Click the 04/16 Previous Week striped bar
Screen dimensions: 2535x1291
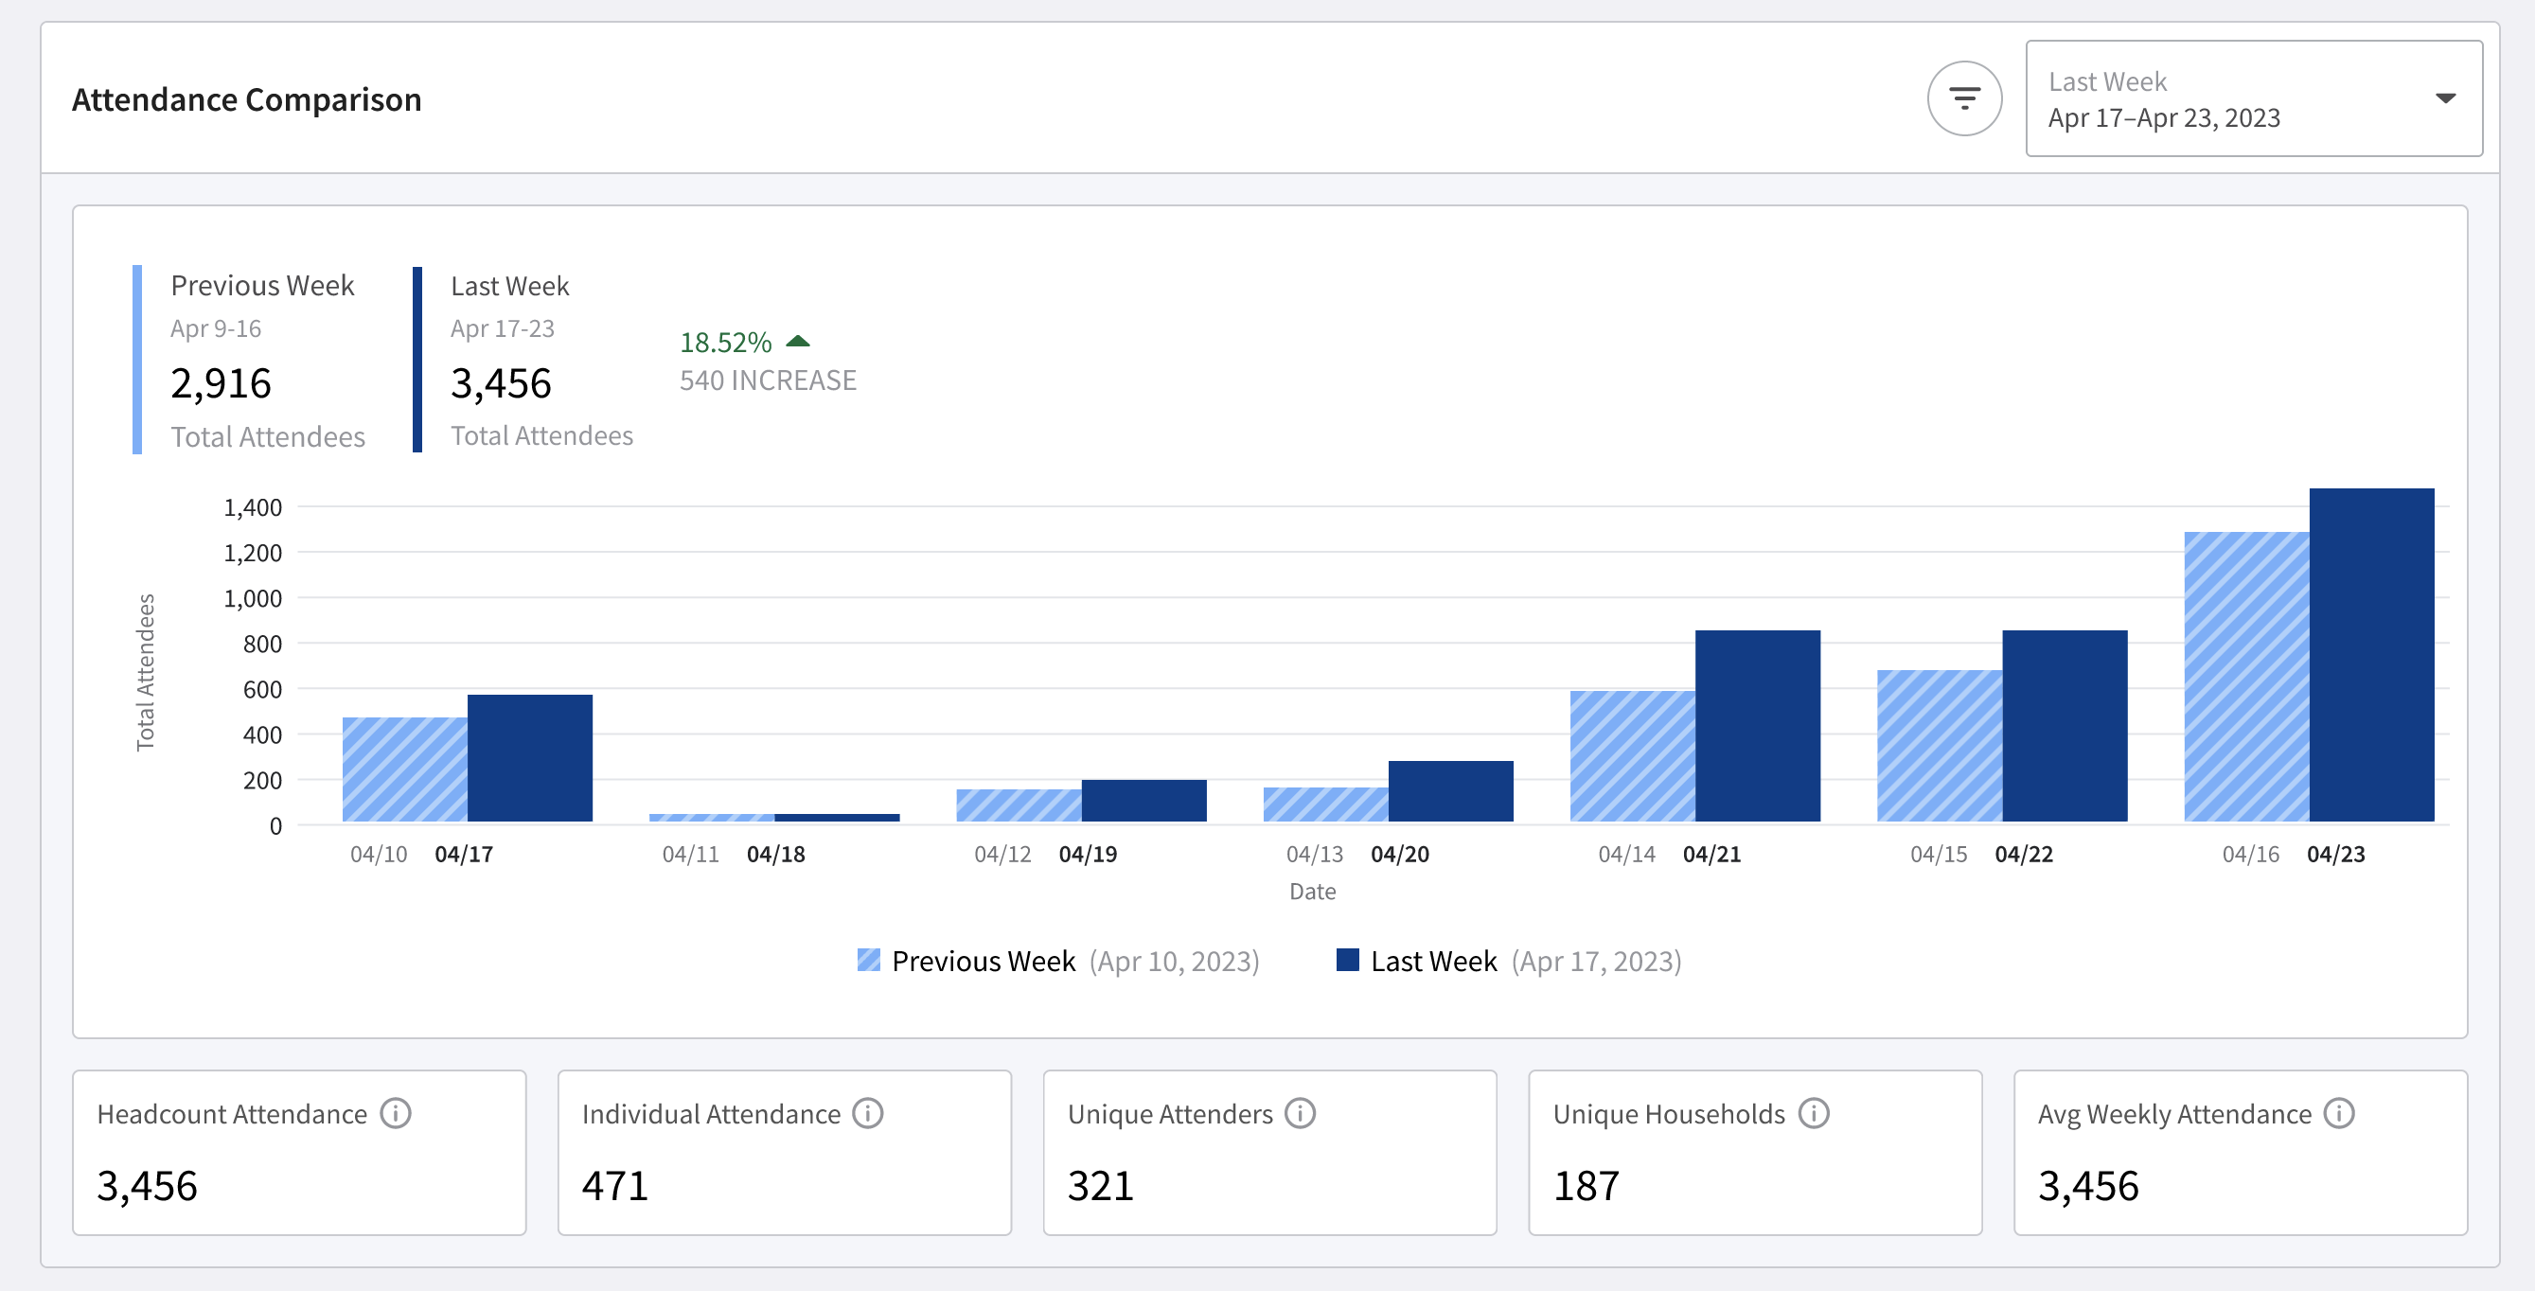(2245, 677)
